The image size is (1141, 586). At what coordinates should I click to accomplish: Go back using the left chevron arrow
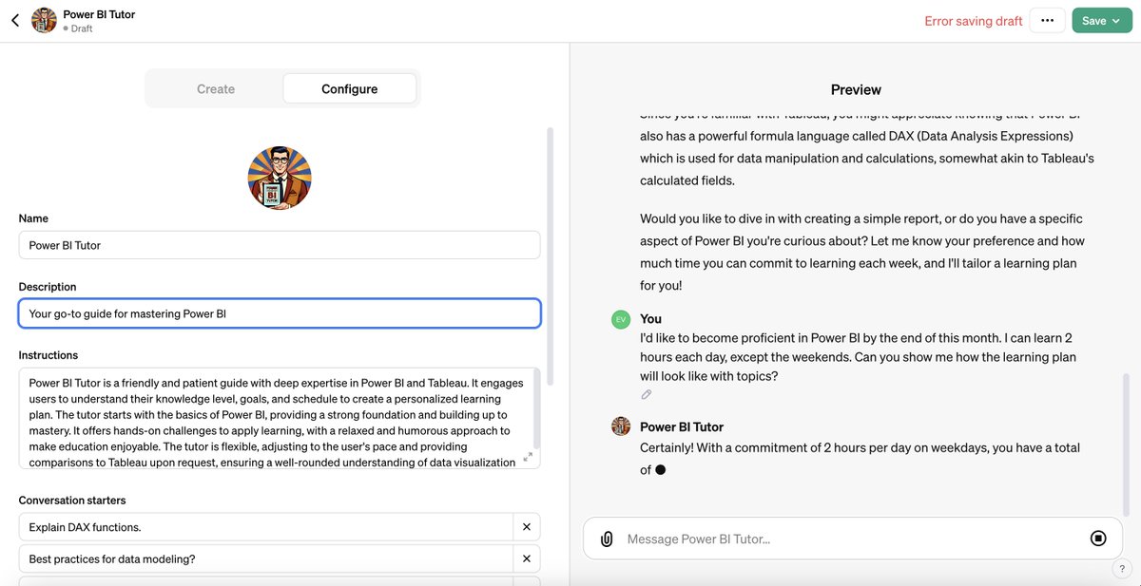pyautogui.click(x=14, y=20)
